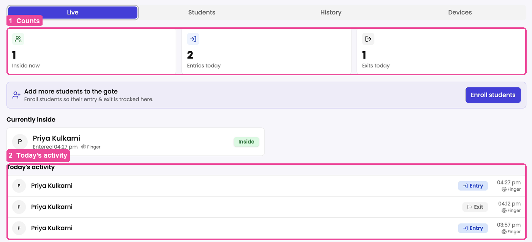Open the History tab
The image size is (532, 242).
[x=331, y=13]
